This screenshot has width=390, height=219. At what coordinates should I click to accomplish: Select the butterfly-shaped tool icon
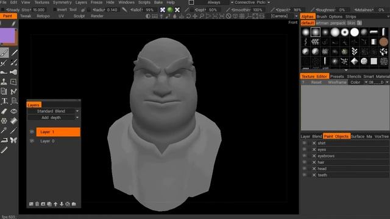pos(13,141)
